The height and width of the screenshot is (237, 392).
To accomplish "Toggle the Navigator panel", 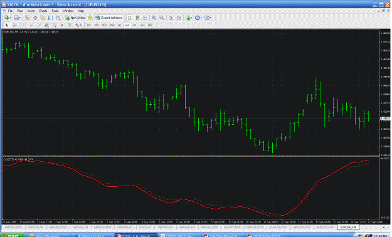I will tap(43, 18).
